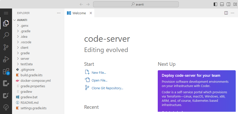
Task: Select the Welcome tab
Action: [79, 13]
